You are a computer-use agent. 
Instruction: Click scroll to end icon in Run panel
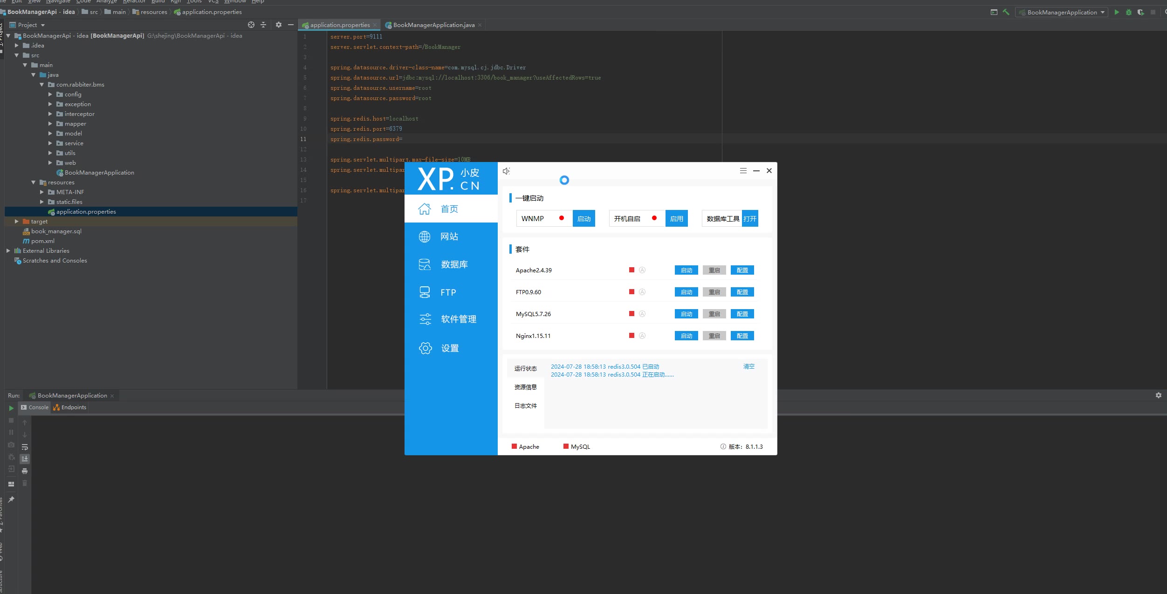tap(25, 459)
